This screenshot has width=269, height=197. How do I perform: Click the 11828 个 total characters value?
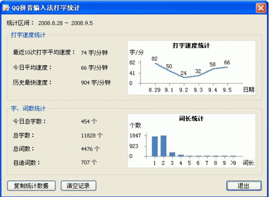(91, 135)
